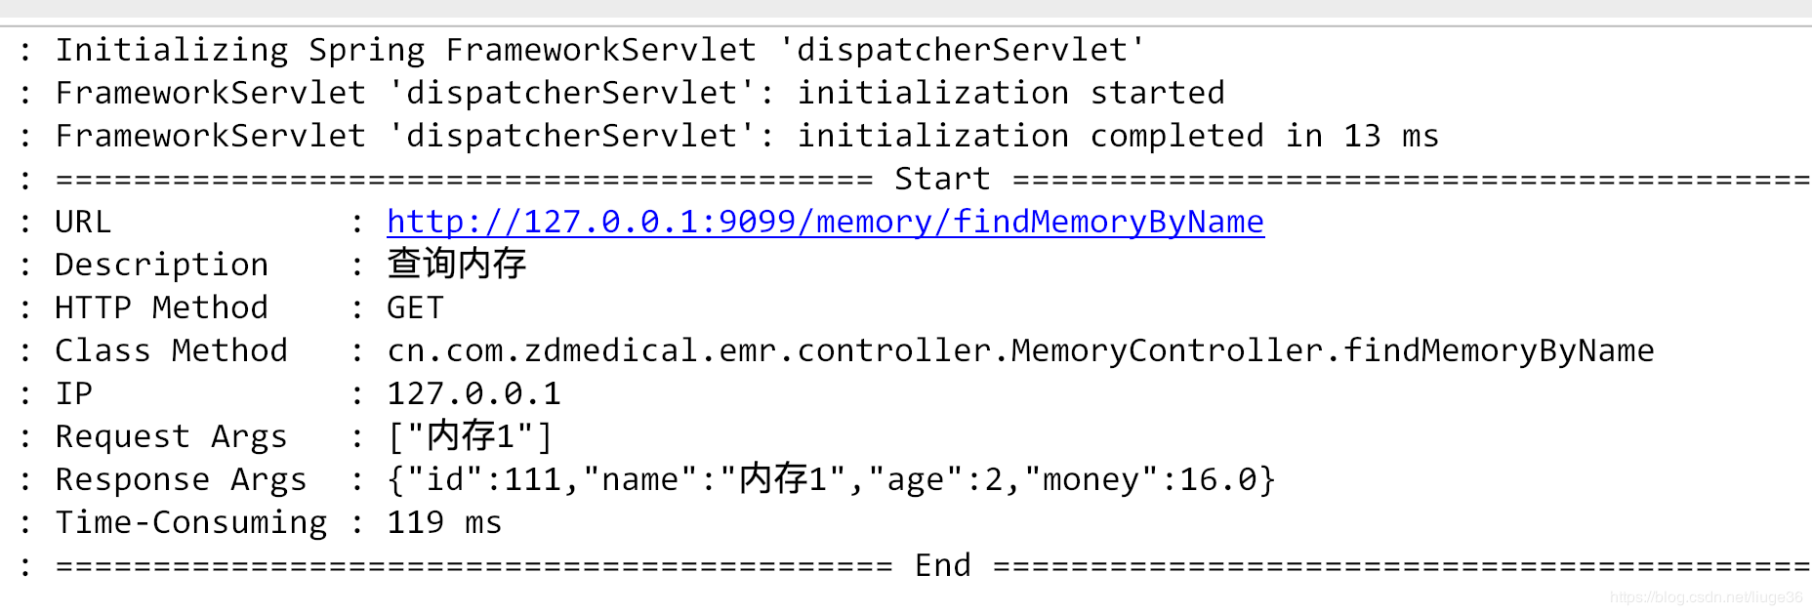Viewport: 1812px width, 615px height.
Task: Click the 'Start' separator text
Action: tap(942, 179)
